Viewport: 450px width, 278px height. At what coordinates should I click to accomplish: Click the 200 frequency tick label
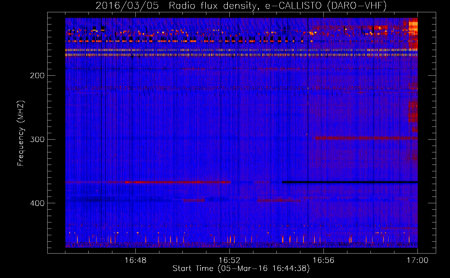tap(37, 76)
